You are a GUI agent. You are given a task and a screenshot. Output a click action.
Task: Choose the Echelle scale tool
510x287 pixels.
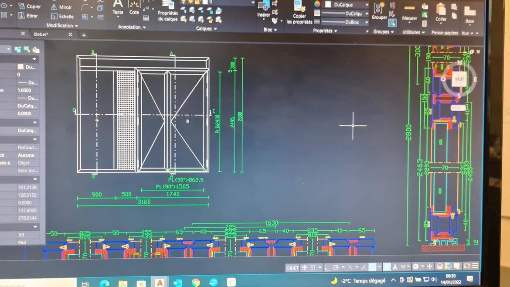62,16
